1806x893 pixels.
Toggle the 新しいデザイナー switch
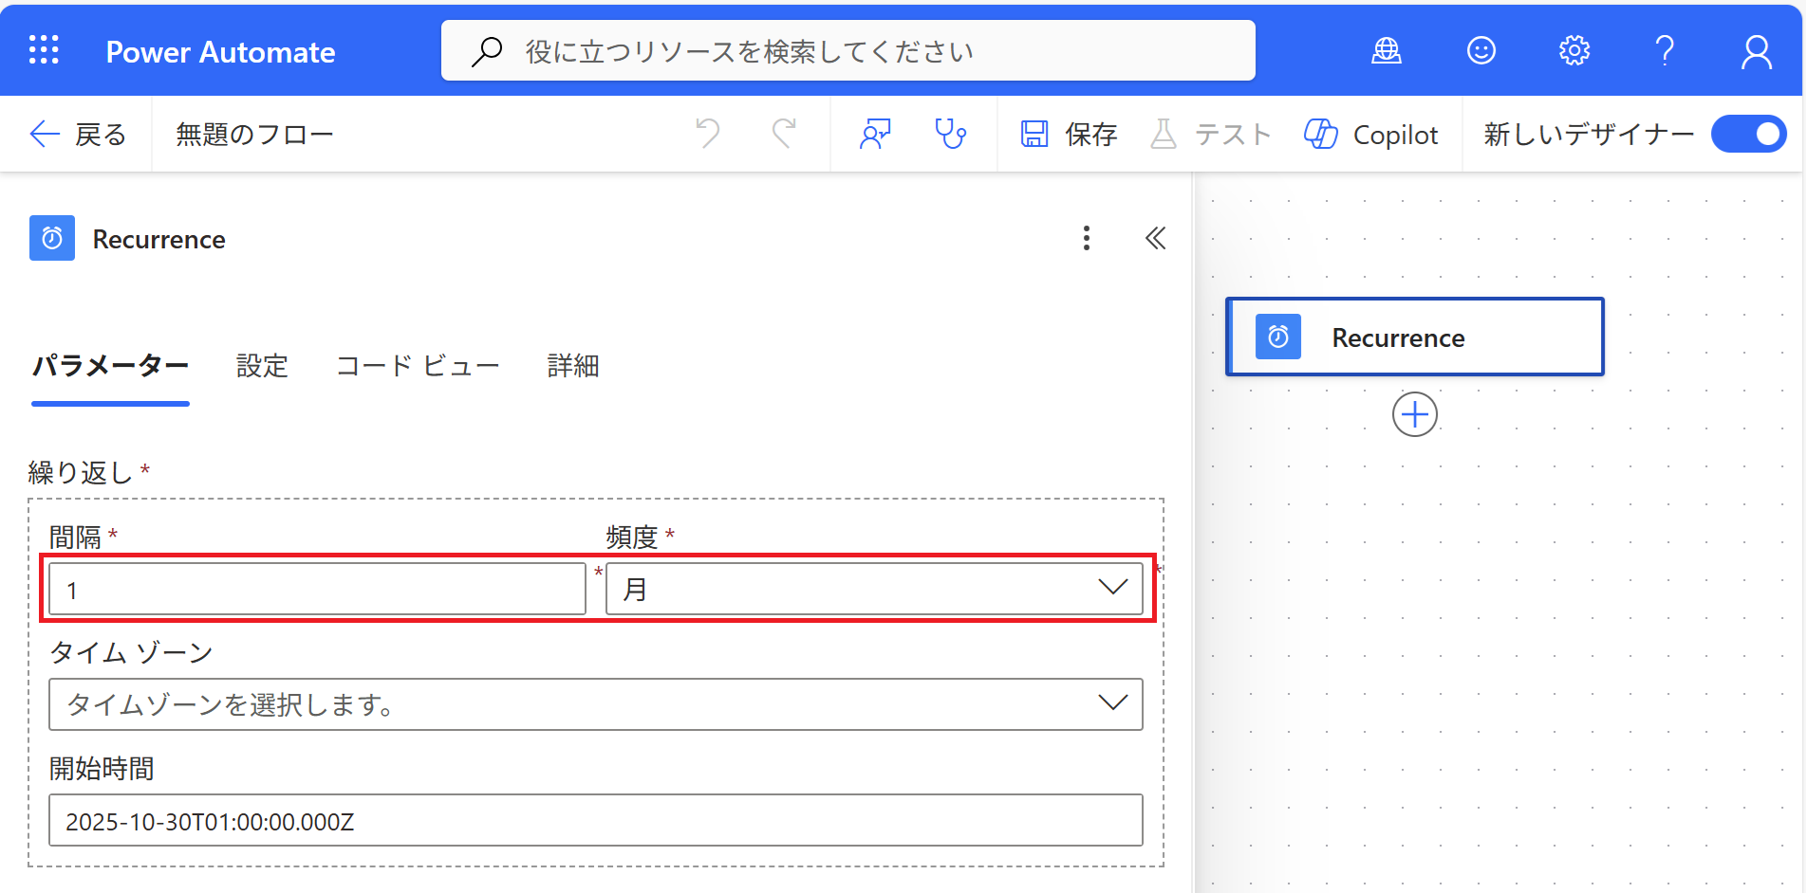coord(1748,134)
